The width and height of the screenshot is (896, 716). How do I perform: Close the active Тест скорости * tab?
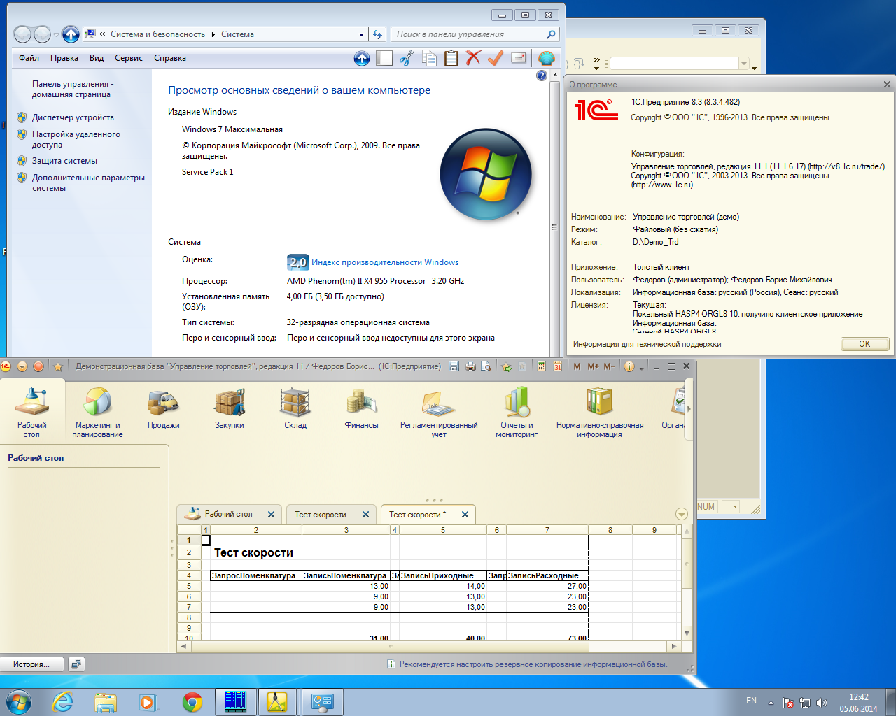[x=465, y=515]
